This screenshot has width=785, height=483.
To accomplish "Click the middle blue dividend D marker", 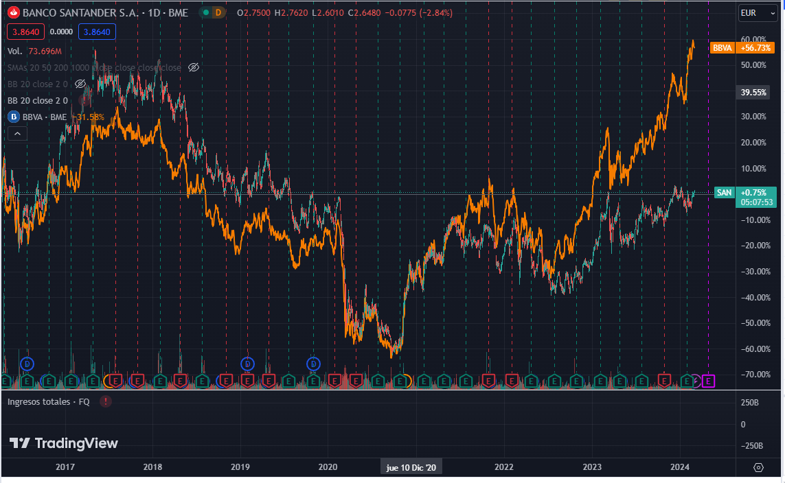I will [x=247, y=364].
